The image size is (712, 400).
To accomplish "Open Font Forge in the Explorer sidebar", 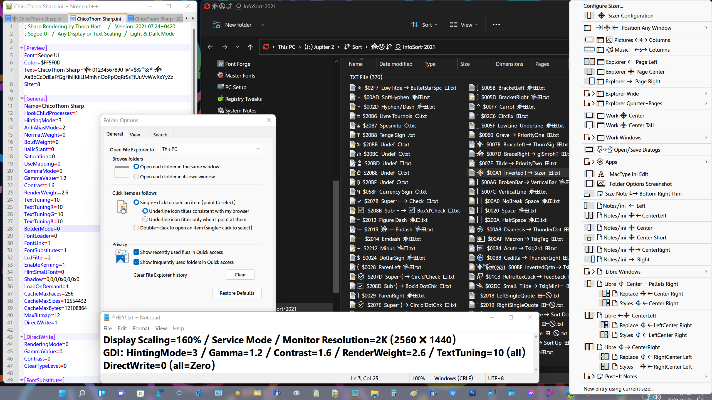I will [x=238, y=64].
